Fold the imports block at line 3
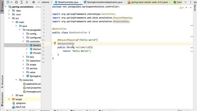This screenshot has height=111, width=197. [51, 14]
